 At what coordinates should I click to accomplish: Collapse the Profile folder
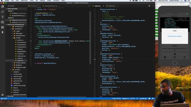tap(18, 38)
